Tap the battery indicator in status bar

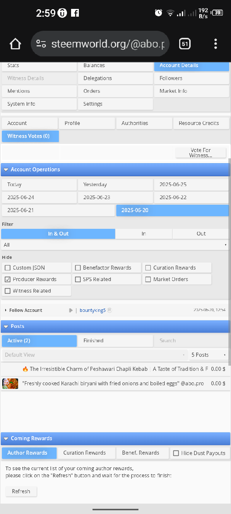(x=218, y=13)
